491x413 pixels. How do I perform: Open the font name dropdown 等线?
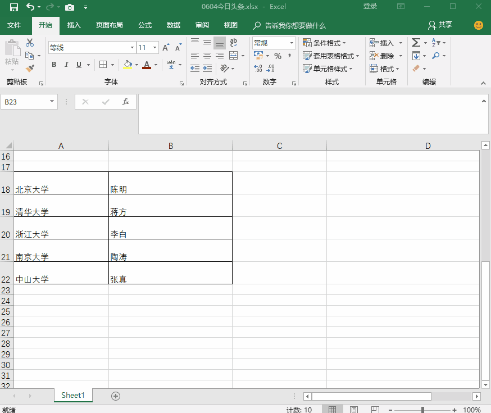coord(132,48)
